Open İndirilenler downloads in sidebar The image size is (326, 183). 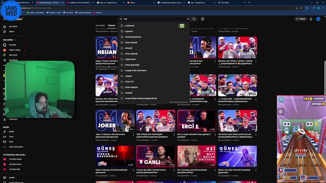tap(13, 119)
